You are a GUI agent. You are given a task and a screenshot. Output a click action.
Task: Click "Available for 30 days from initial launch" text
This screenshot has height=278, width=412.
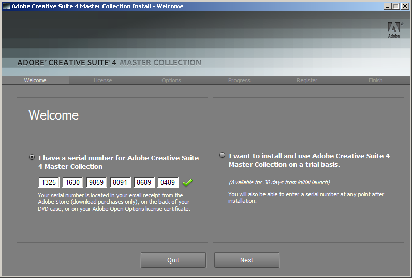point(279,182)
